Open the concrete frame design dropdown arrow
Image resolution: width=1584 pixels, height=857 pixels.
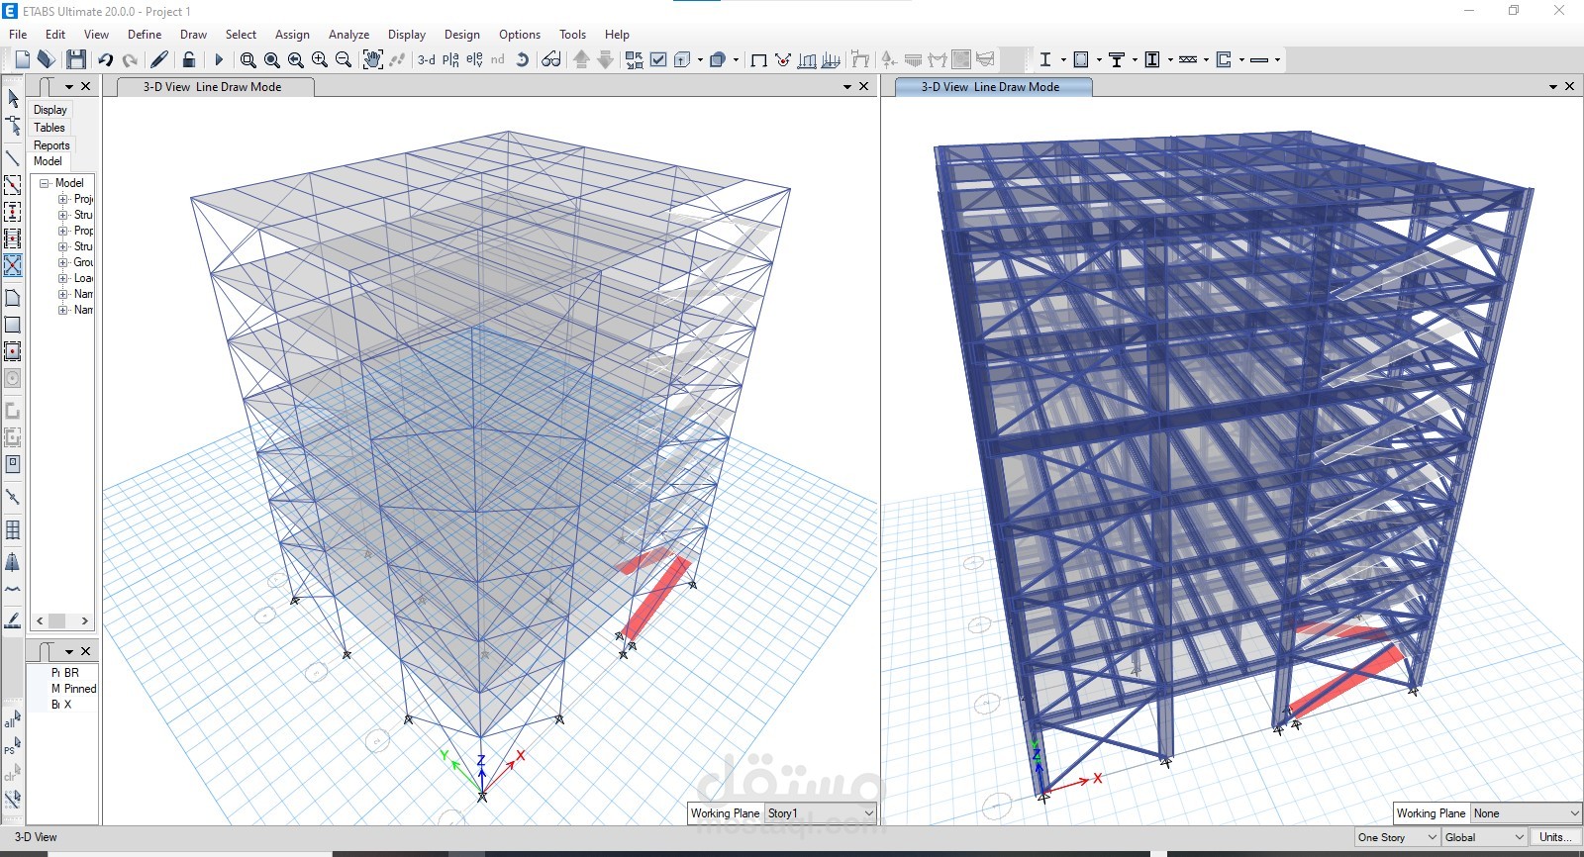click(1099, 60)
